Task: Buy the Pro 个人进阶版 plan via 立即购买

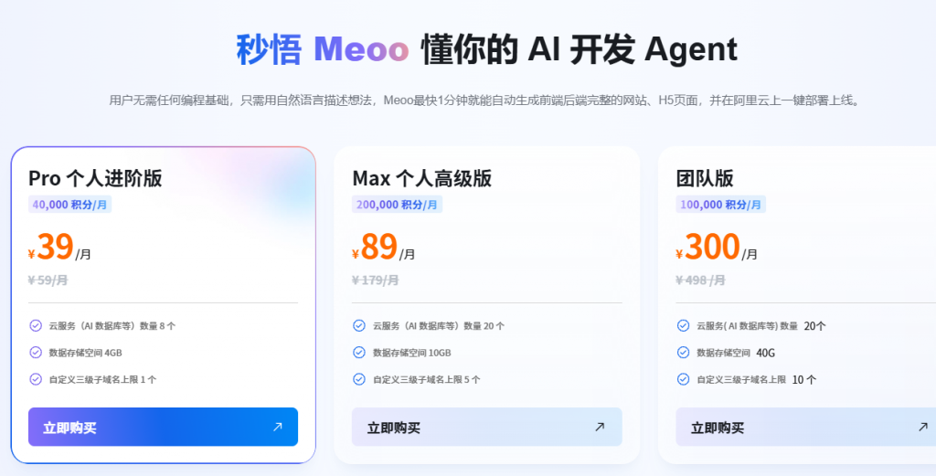Action: [x=163, y=427]
